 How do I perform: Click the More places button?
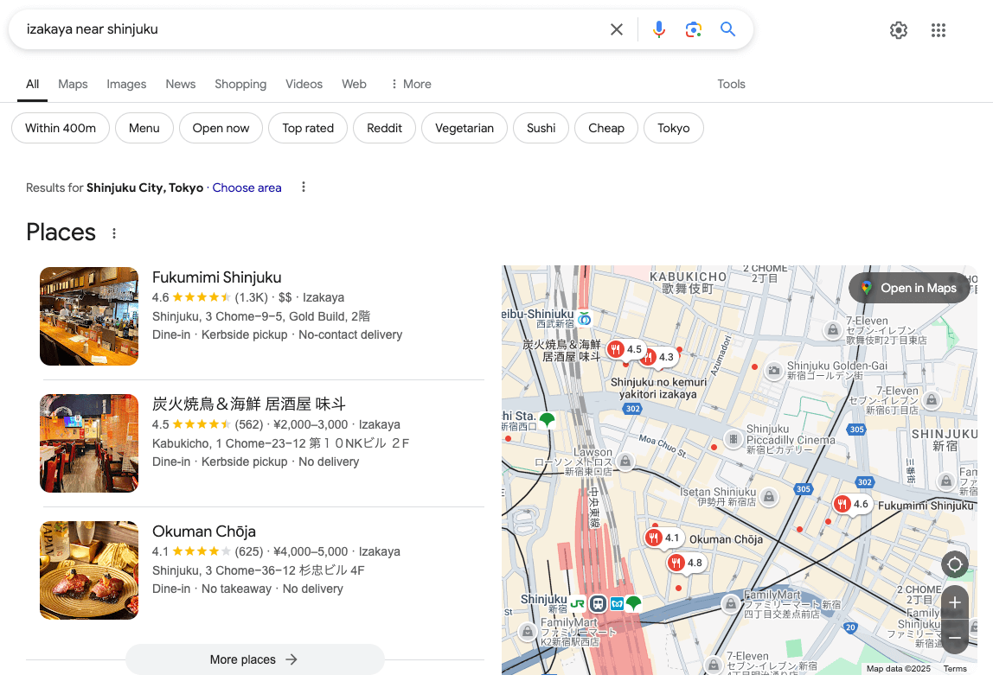pyautogui.click(x=254, y=659)
